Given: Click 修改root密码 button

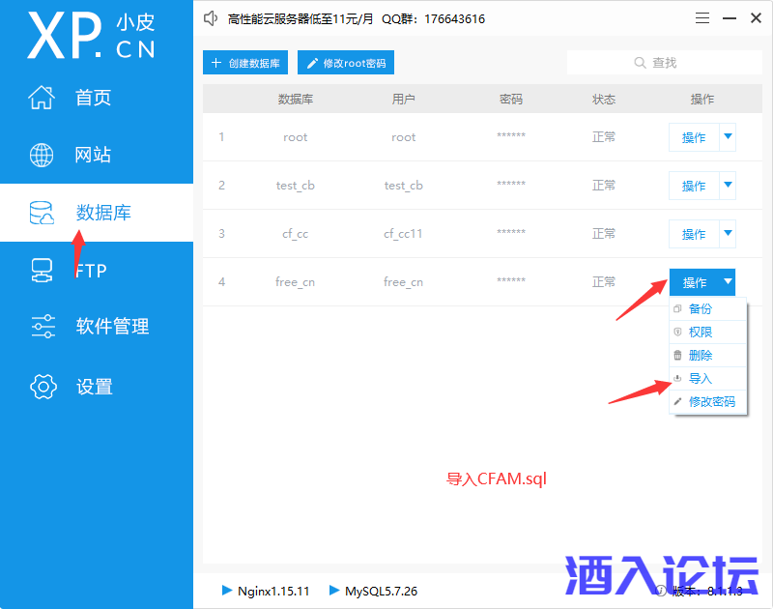Looking at the screenshot, I should pyautogui.click(x=346, y=63).
